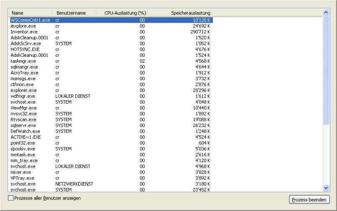This screenshot has height=211, width=337.
Task: Select the ctfmon.exe process
Action: (x=111, y=84)
